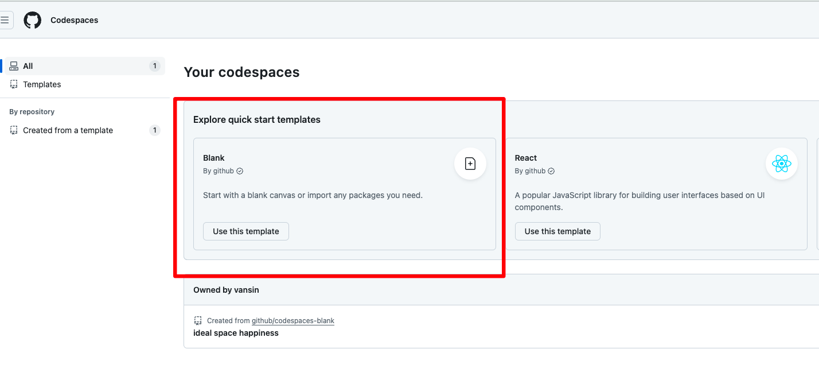Click the React atom logo icon
This screenshot has height=388, width=819.
(782, 164)
